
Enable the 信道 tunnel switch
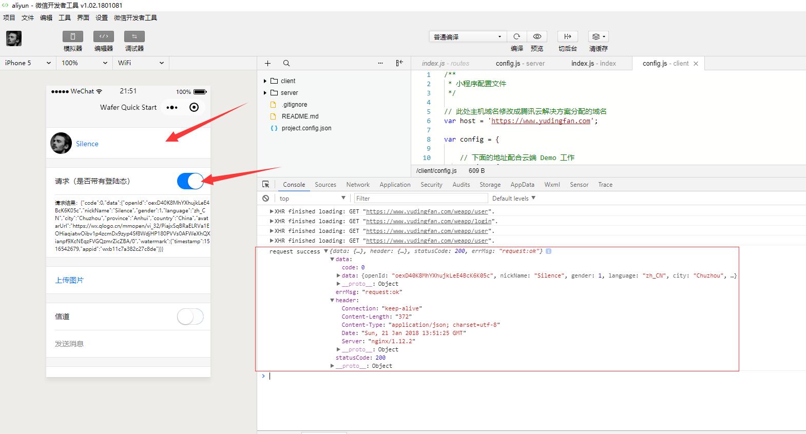(190, 317)
